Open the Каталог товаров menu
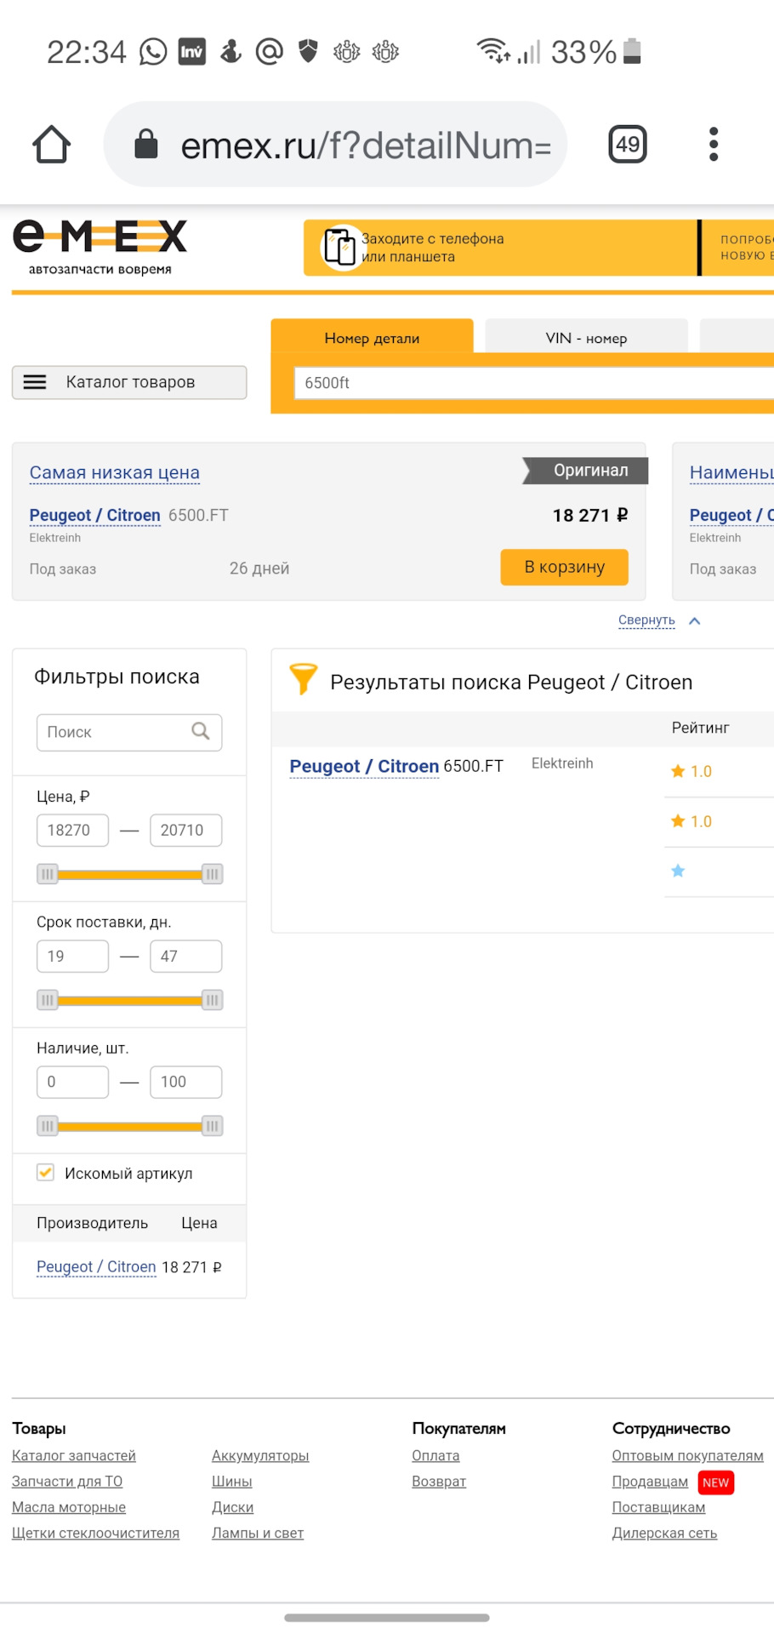This screenshot has width=774, height=1634. coord(129,382)
